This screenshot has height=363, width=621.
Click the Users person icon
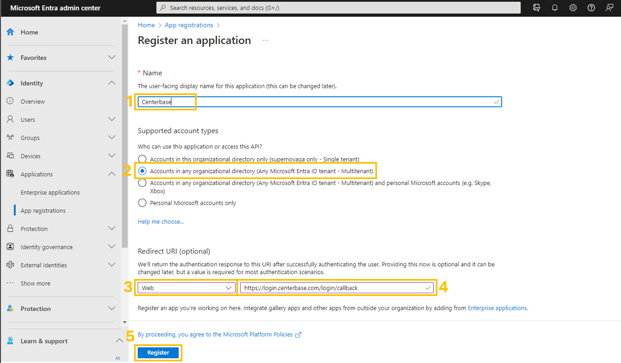(x=10, y=119)
